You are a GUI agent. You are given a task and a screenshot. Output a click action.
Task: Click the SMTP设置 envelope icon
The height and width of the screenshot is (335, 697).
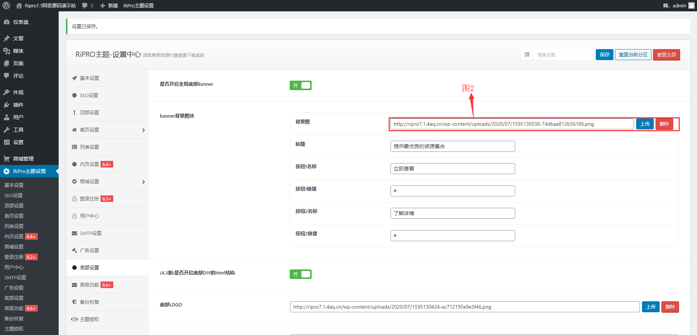(74, 233)
